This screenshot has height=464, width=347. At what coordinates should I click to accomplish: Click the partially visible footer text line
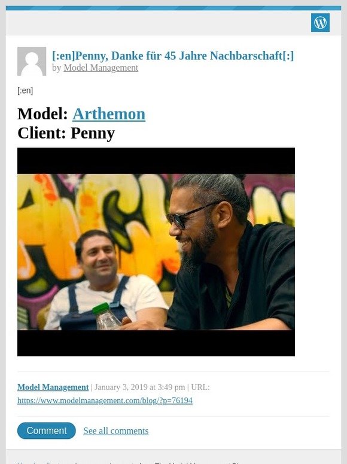coord(130,462)
